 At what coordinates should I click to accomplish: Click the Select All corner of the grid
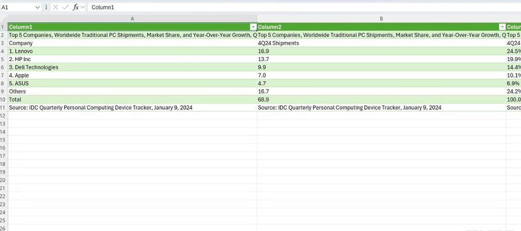[x=4, y=19]
